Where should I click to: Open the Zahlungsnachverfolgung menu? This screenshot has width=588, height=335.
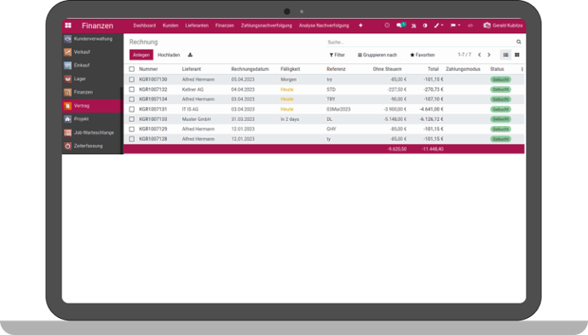[x=266, y=26]
